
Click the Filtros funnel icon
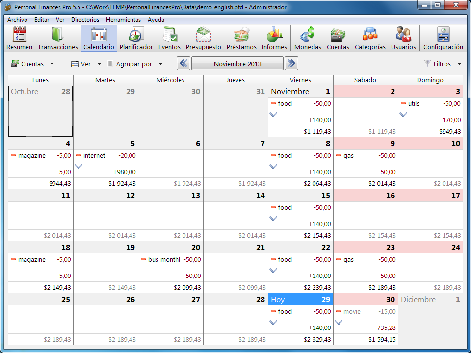tap(427, 64)
